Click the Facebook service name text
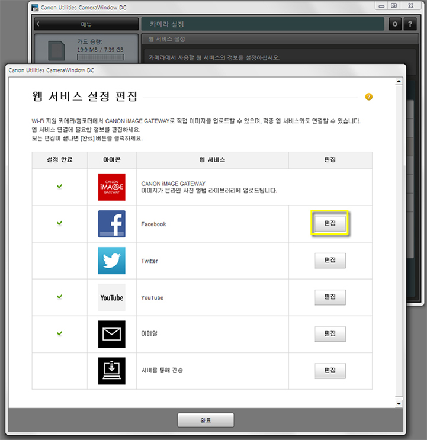Viewport: 427px width, 440px height. 153,224
